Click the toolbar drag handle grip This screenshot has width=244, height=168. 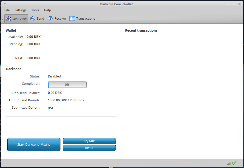click(3, 19)
